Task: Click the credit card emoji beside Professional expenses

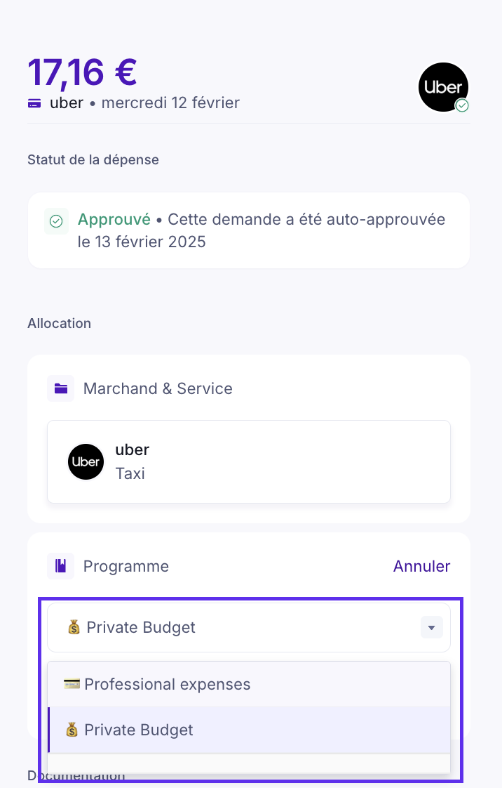Action: pyautogui.click(x=72, y=684)
